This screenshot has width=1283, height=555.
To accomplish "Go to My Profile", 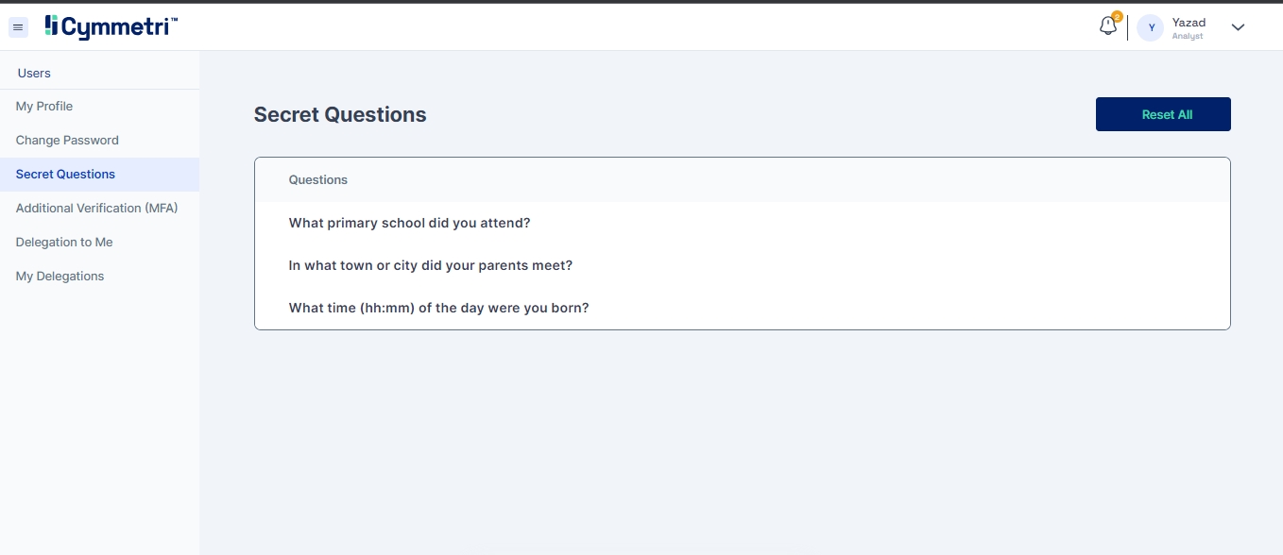I will coord(44,107).
